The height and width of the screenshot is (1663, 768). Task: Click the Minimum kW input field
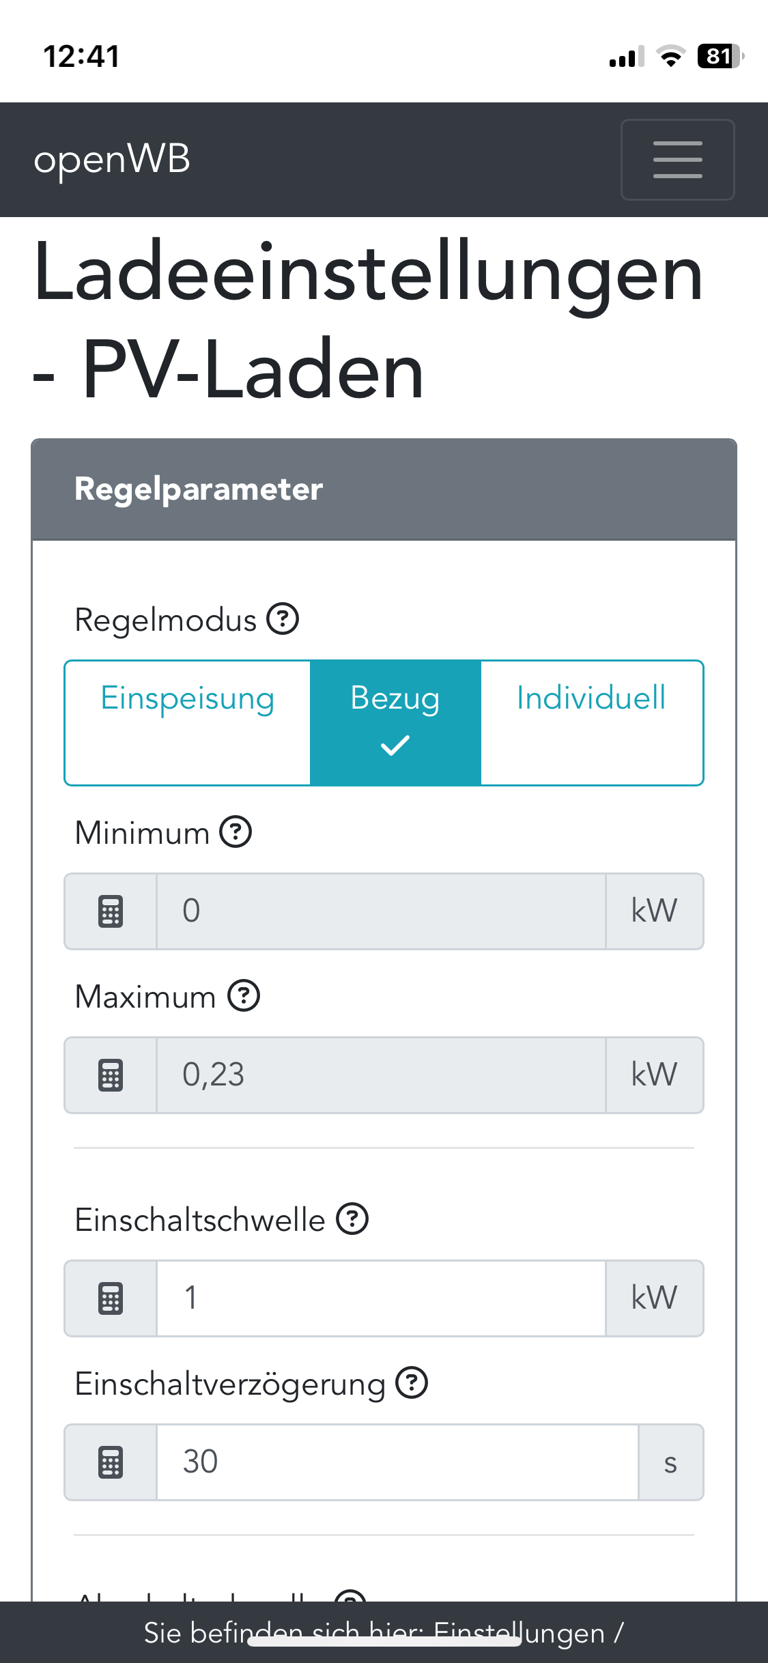[381, 911]
